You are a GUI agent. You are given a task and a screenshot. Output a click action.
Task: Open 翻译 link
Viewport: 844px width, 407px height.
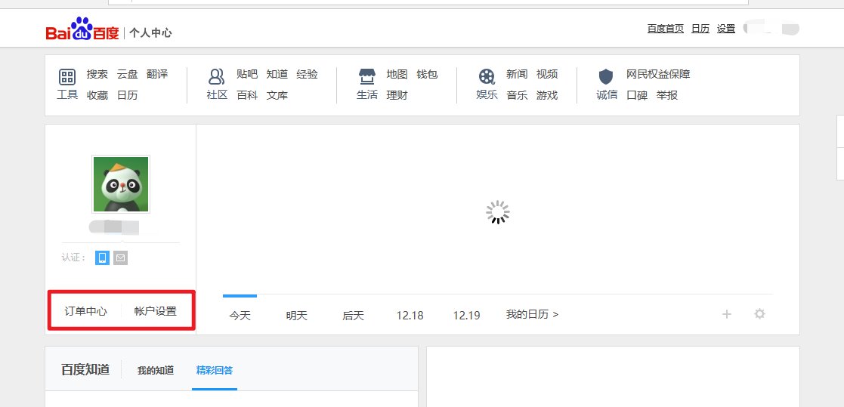tap(158, 74)
